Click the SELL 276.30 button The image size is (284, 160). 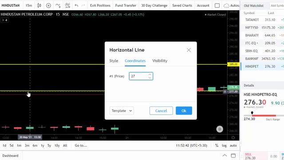coord(255,156)
